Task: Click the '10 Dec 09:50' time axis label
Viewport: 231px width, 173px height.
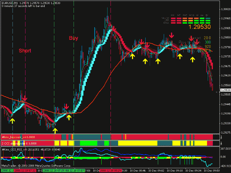Action: [x=212, y=171]
